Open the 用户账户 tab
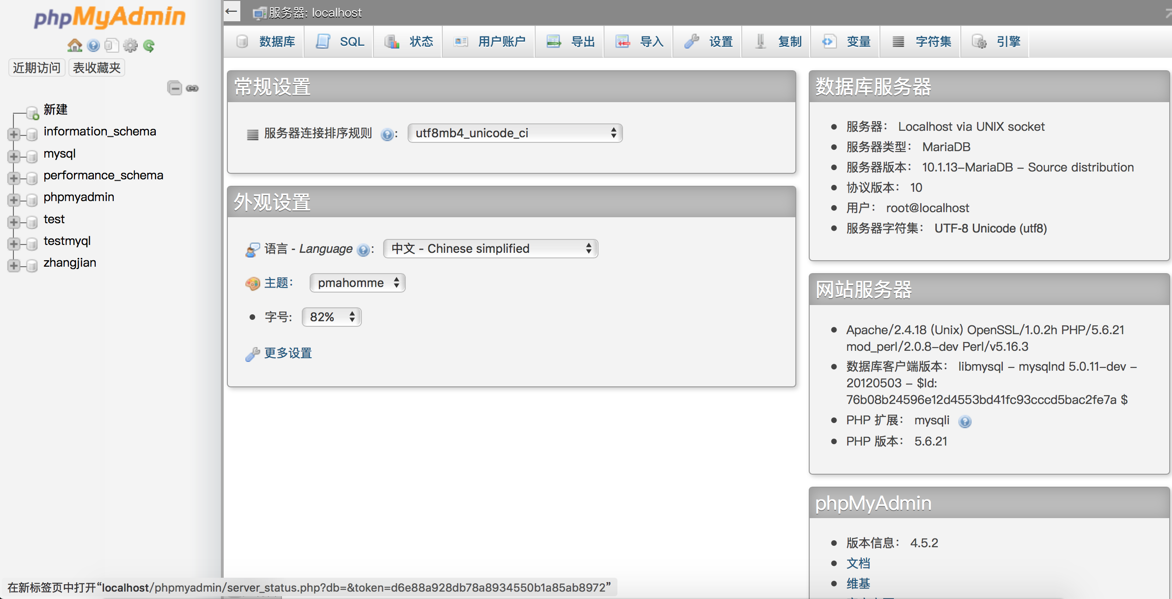Viewport: 1172px width, 599px height. tap(489, 42)
